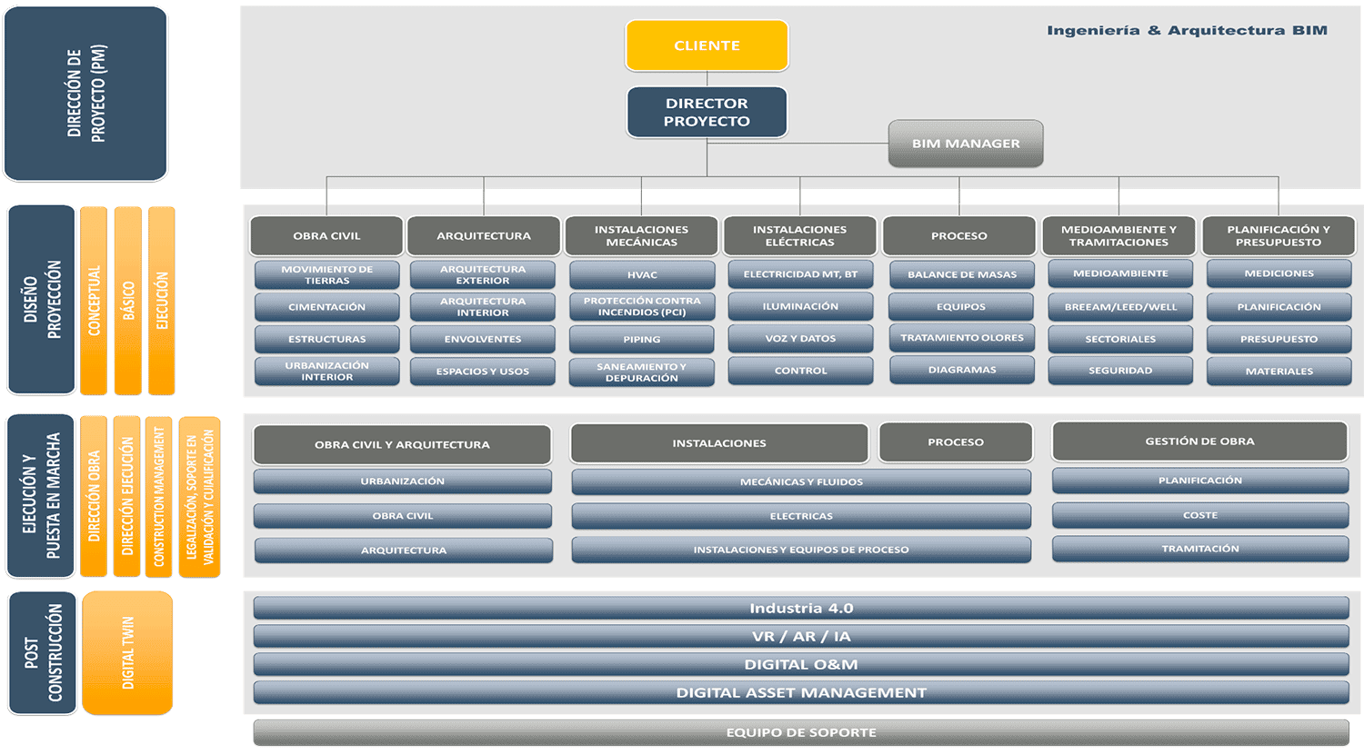The height and width of the screenshot is (754, 1364).
Task: Select the DIGITAL ASSET MANAGEMENT bar
Action: pyautogui.click(x=800, y=692)
